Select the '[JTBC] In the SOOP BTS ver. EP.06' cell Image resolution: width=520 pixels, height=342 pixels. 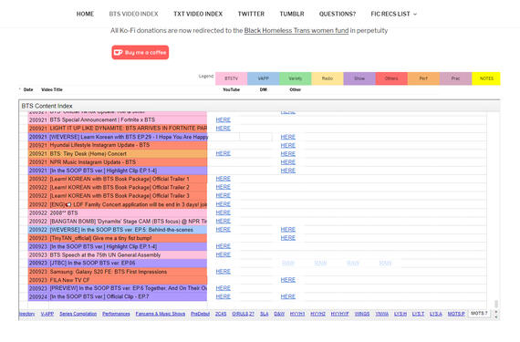128,264
